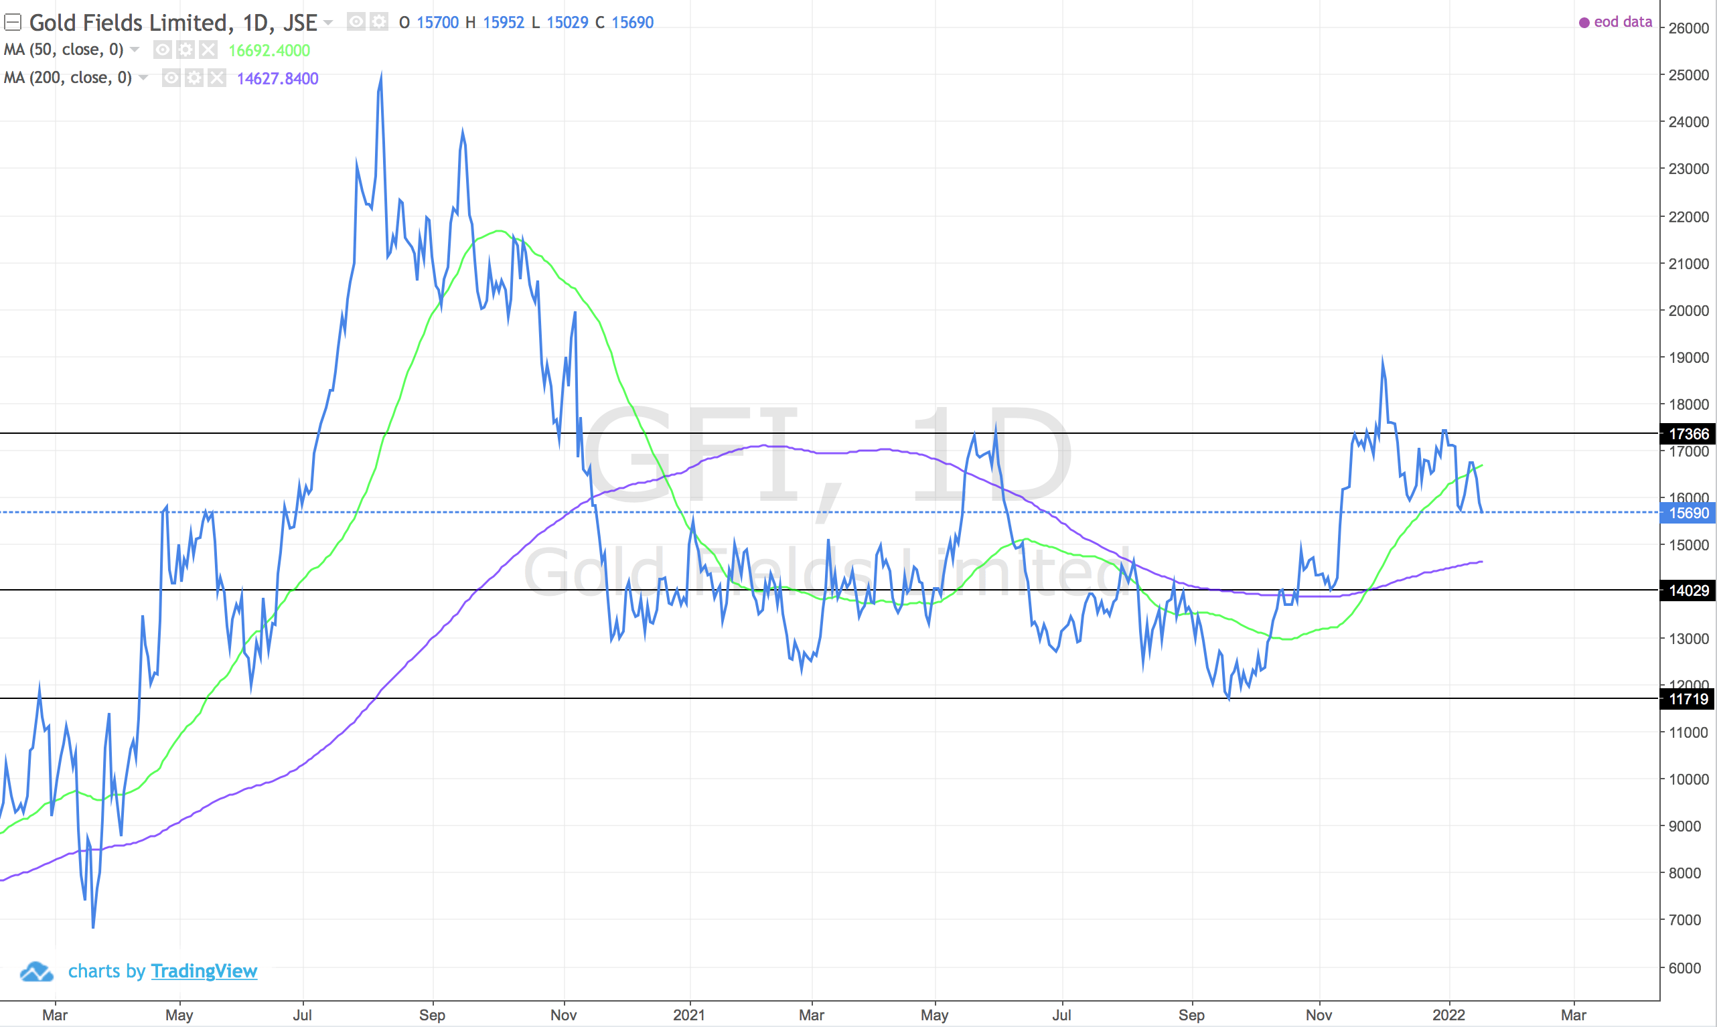Click the purple eod data dot
This screenshot has width=1717, height=1027.
click(1584, 23)
